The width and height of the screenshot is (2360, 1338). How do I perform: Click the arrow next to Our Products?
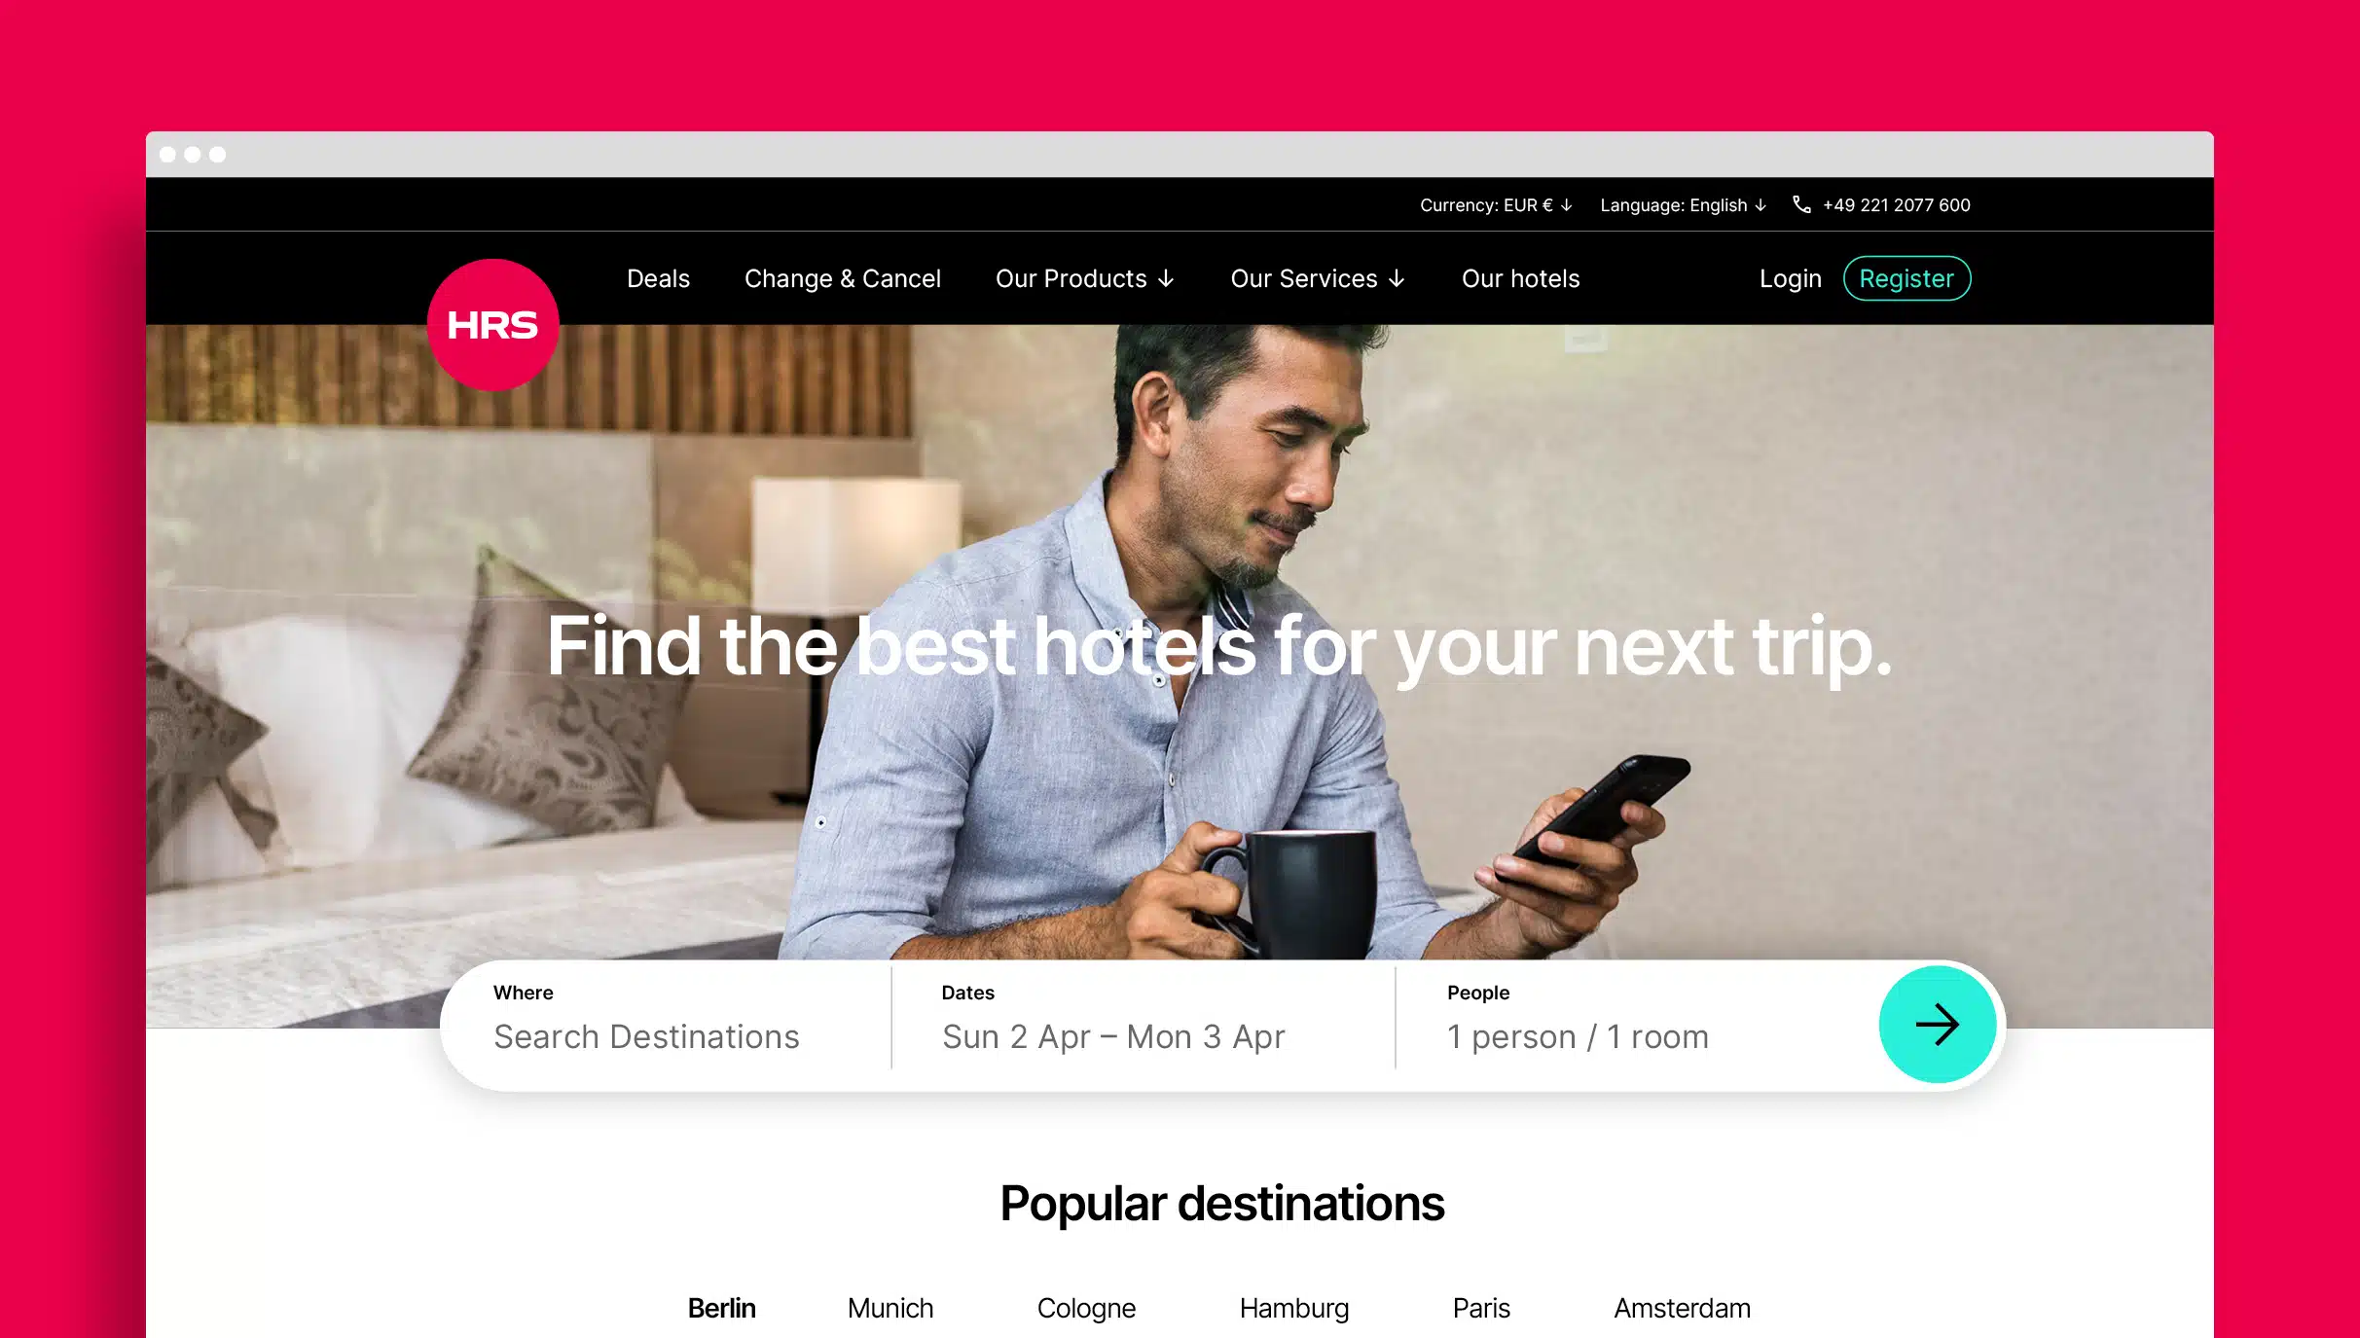1166,279
